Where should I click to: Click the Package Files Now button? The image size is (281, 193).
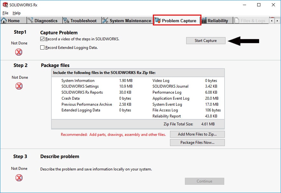(197, 143)
